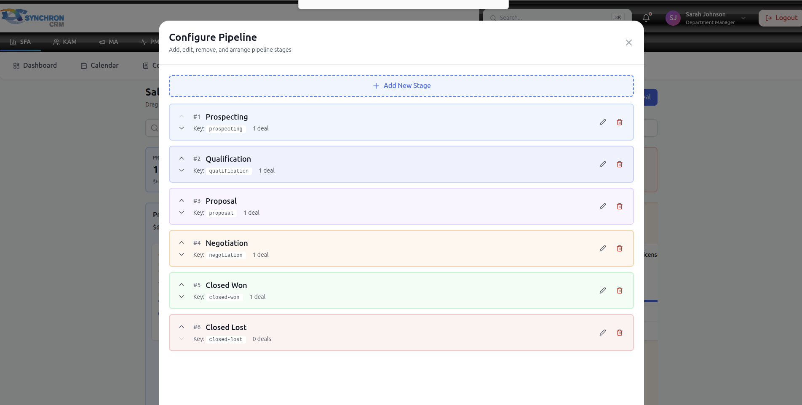The image size is (802, 405).
Task: Open the notifications bell
Action: (646, 18)
